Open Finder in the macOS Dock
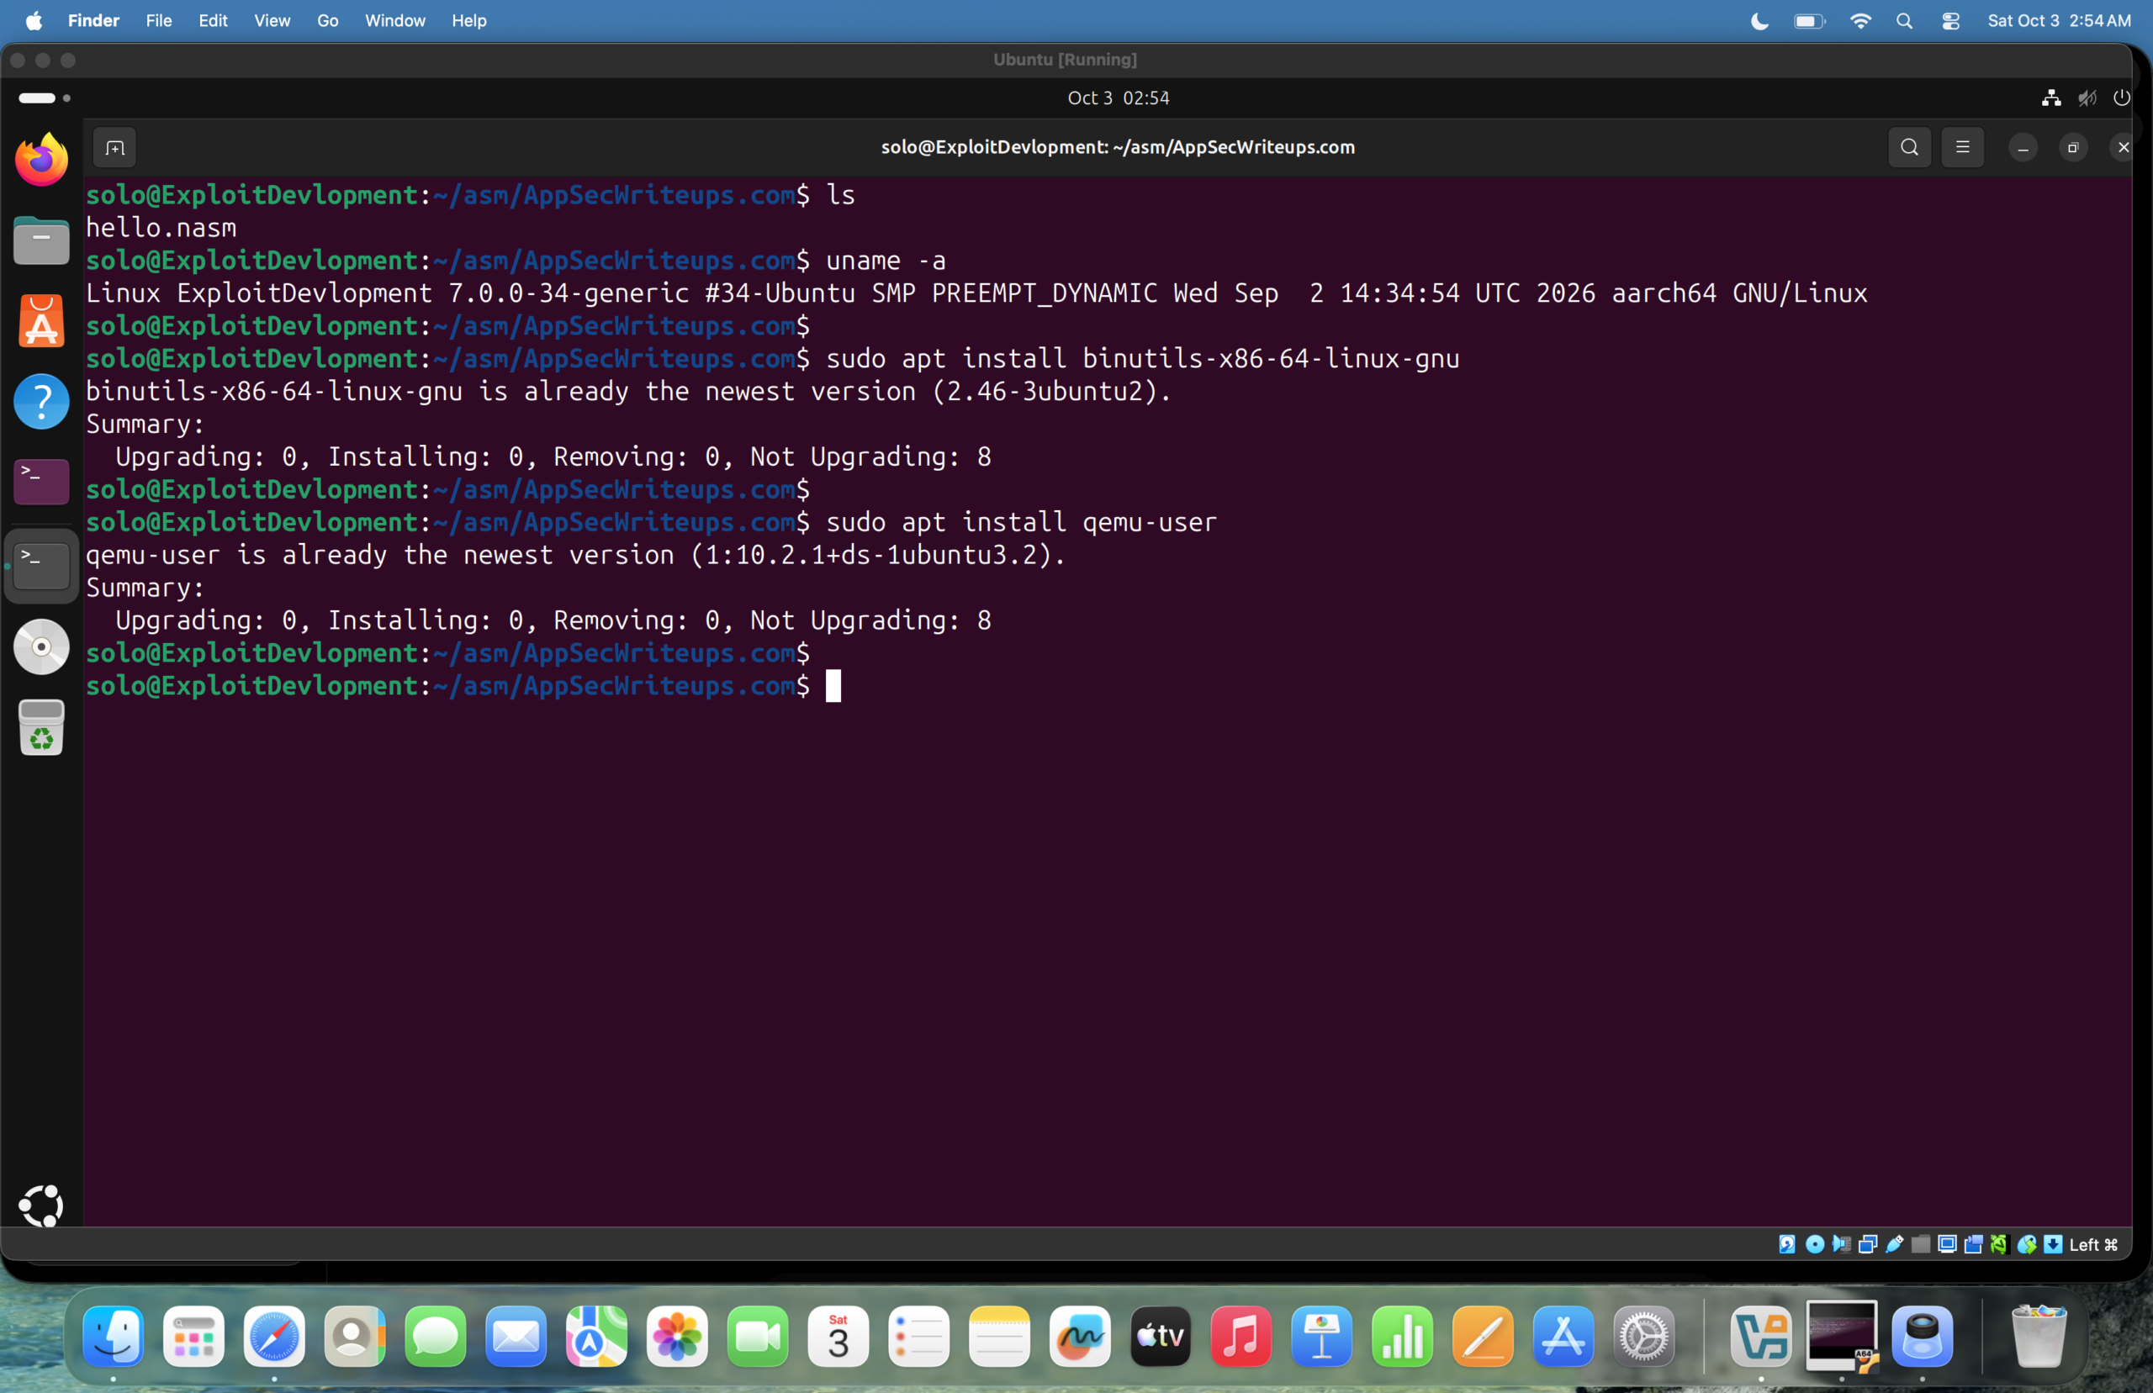Image resolution: width=2153 pixels, height=1393 pixels. coord(113,1336)
